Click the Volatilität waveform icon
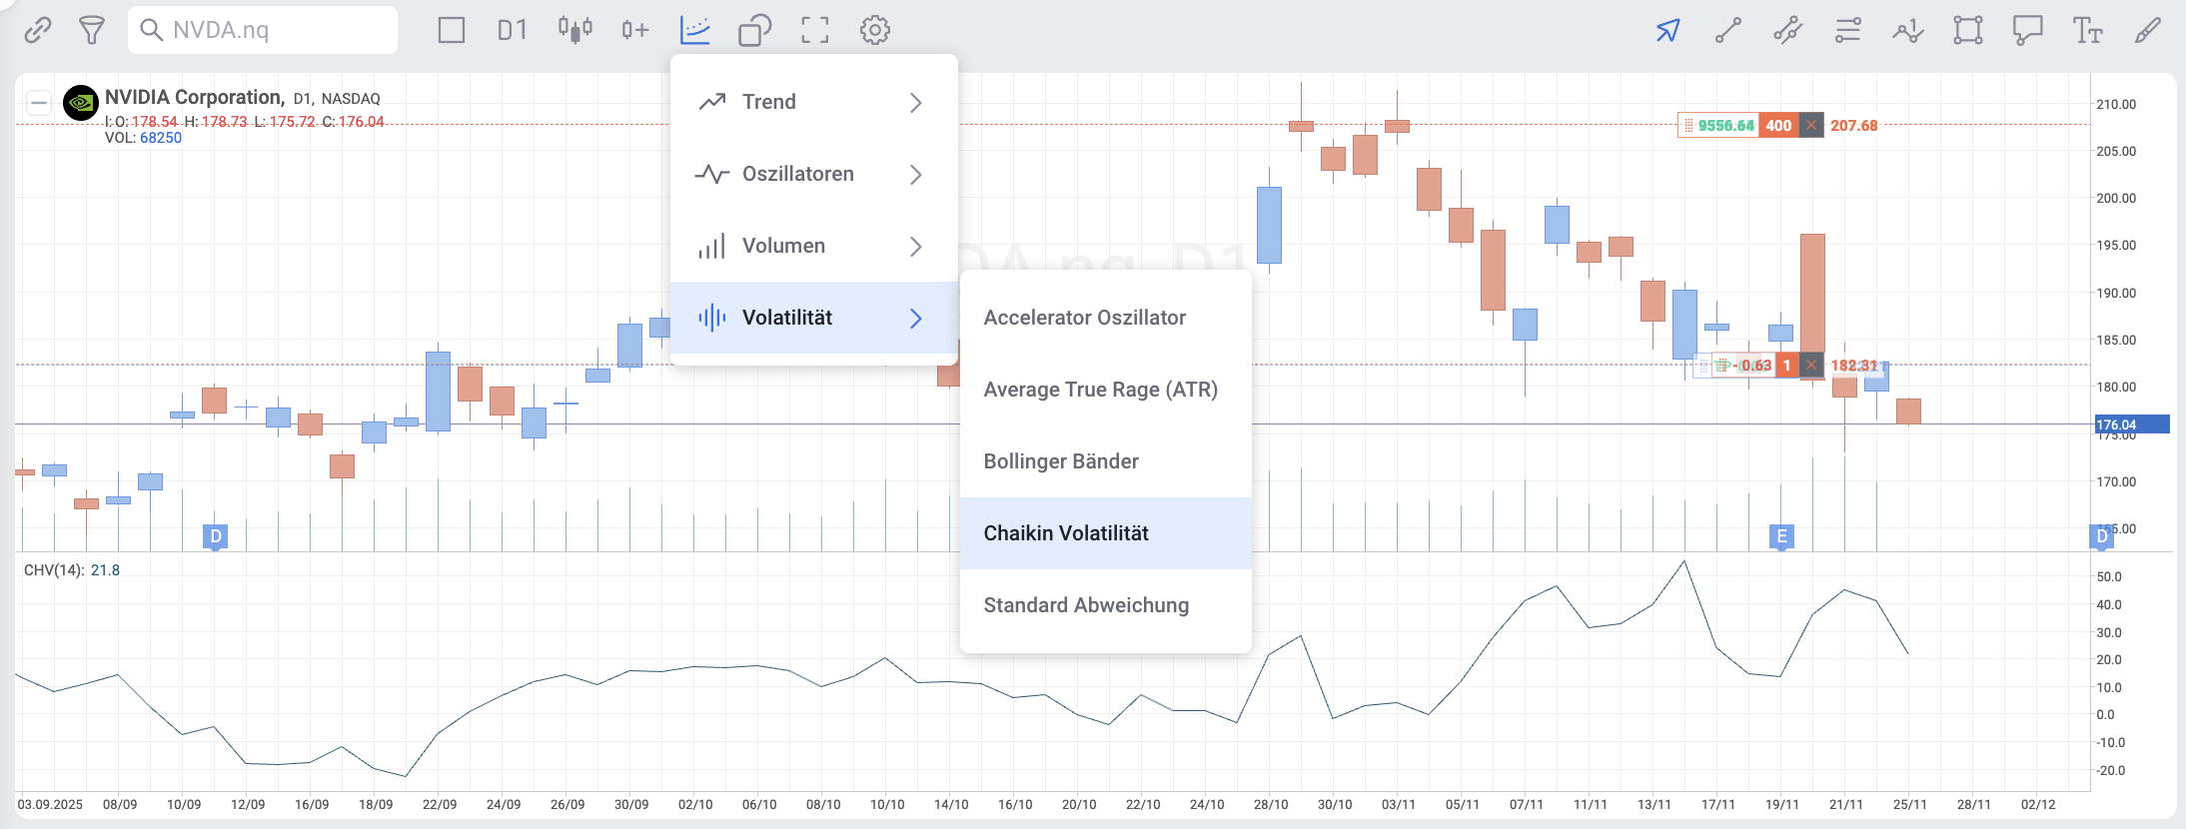2186x829 pixels. pos(711,318)
